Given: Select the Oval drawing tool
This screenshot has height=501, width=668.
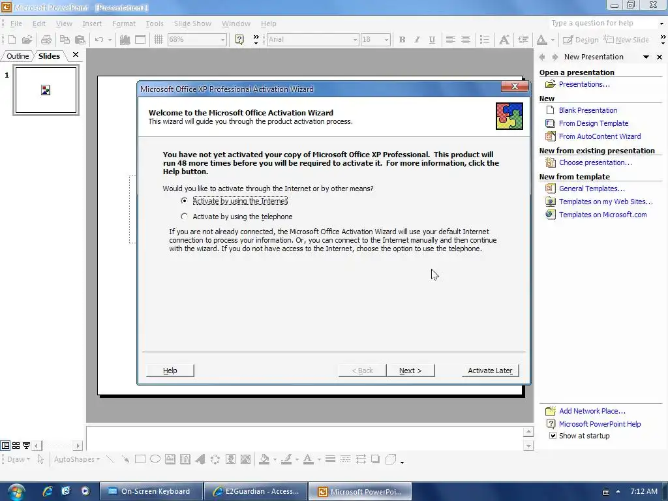Looking at the screenshot, I should click(155, 459).
